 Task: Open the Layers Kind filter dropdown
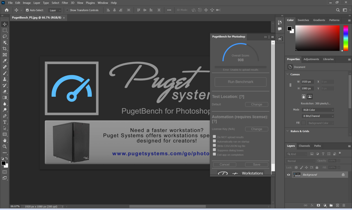(x=296, y=154)
